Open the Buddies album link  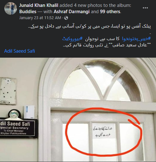pos(28,12)
